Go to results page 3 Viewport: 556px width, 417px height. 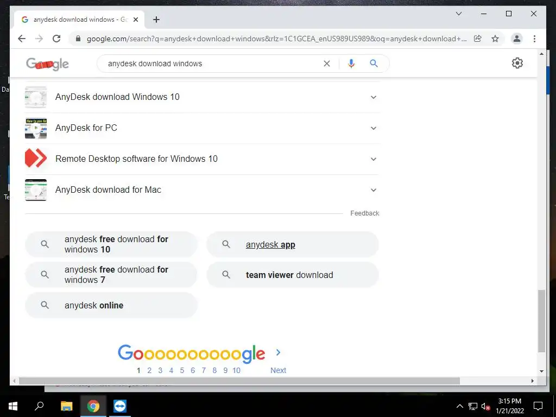pos(160,370)
